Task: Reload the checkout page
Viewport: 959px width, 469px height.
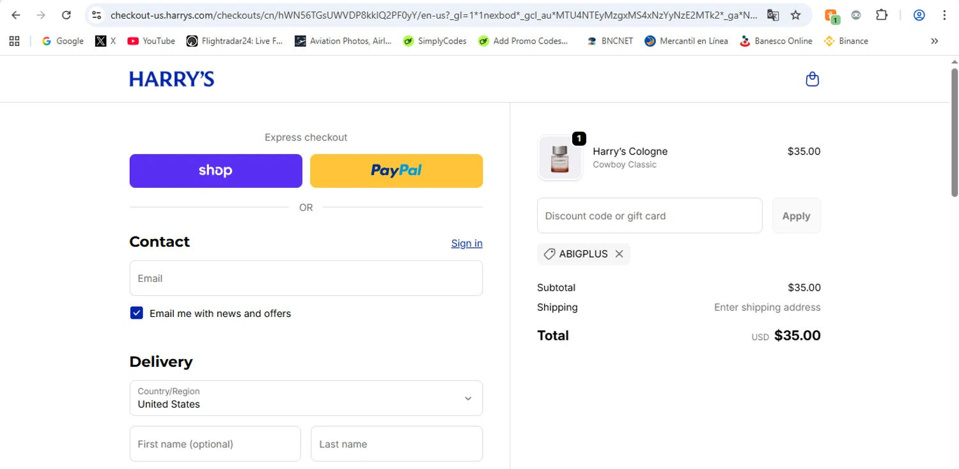Action: click(66, 15)
